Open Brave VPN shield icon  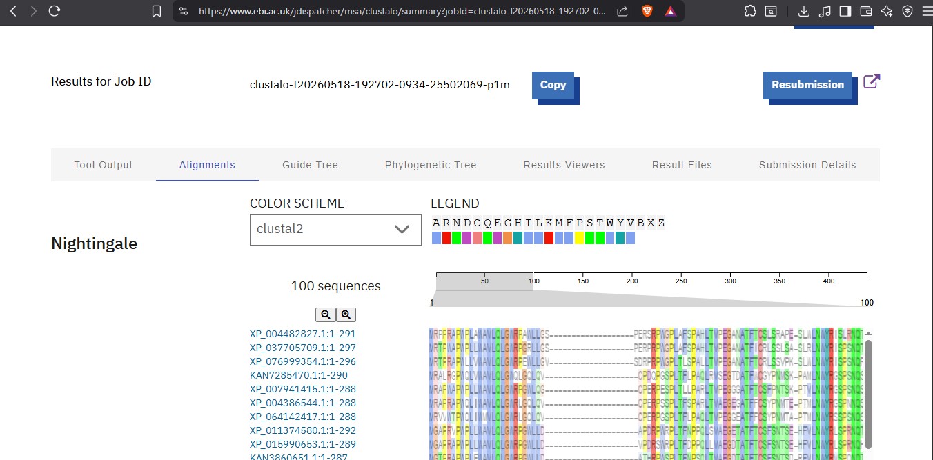click(x=907, y=11)
